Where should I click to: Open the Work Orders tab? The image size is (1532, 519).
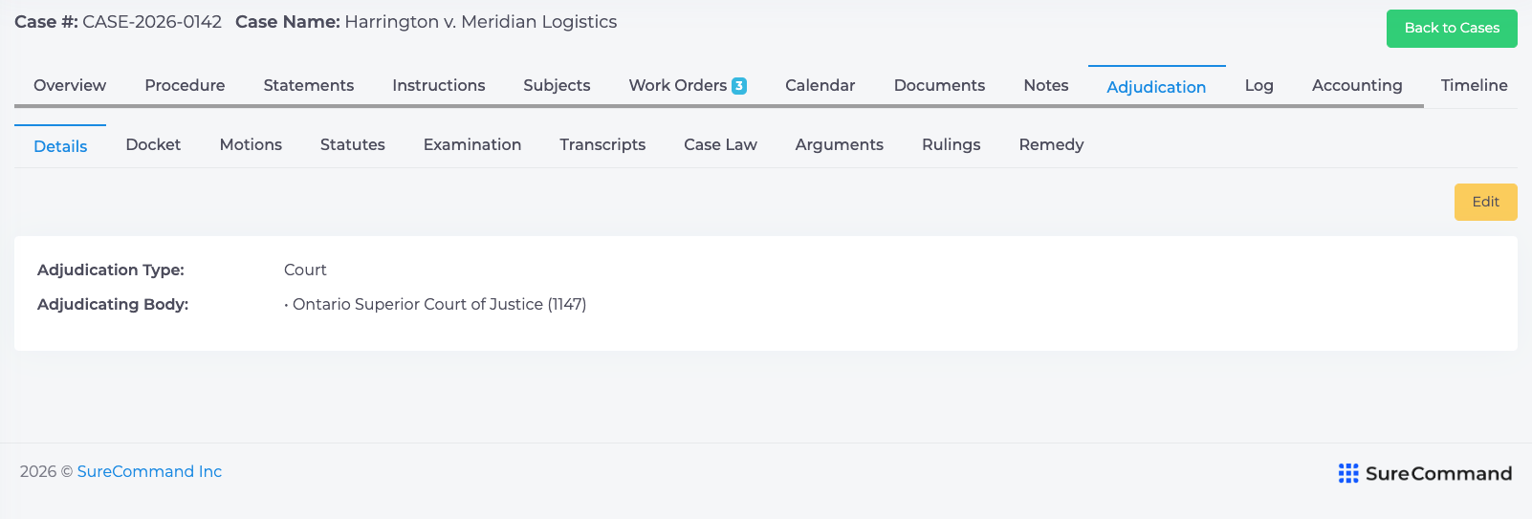687,86
